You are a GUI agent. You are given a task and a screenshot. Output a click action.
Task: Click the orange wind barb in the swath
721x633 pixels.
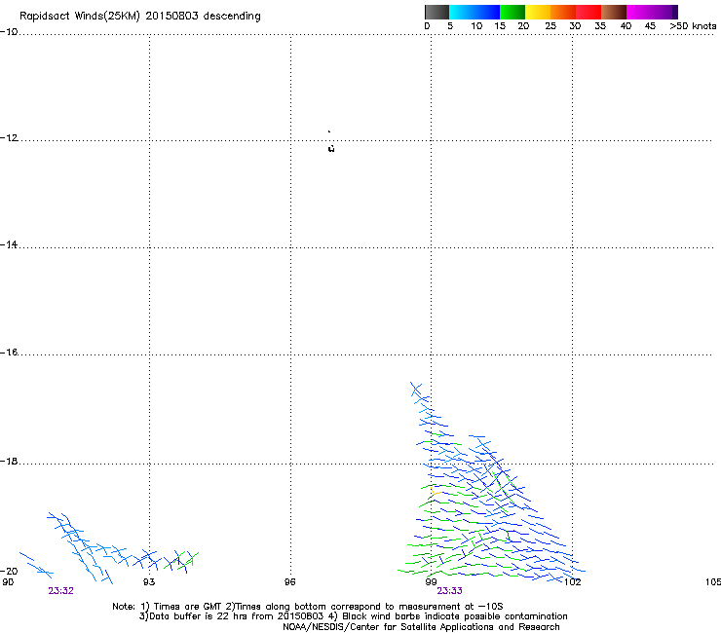pos(436,492)
